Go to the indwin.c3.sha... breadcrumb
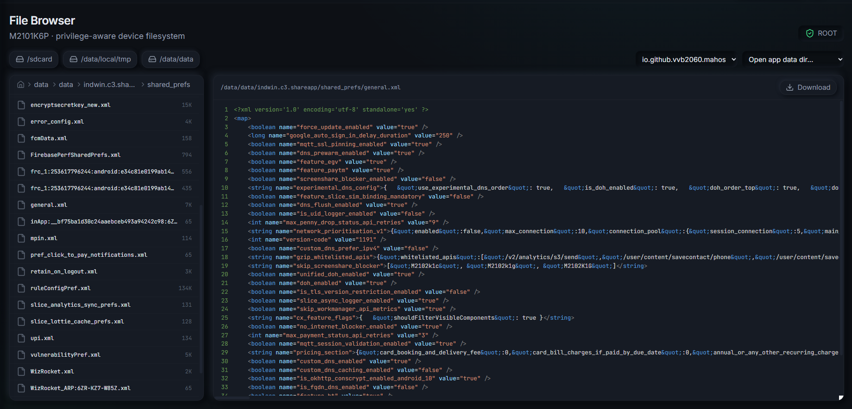 click(109, 85)
